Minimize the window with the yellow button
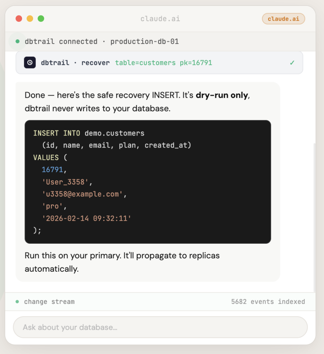This screenshot has width=324, height=354. [x=30, y=19]
